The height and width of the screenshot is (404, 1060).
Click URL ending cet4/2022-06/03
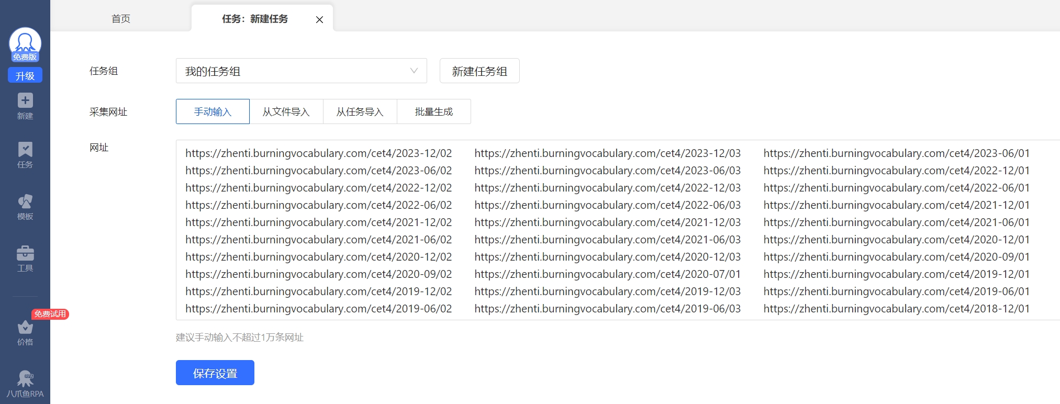[x=608, y=205]
